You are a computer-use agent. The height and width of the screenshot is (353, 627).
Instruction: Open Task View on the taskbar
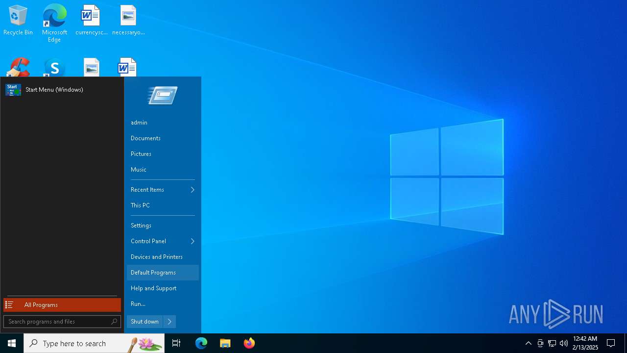click(176, 343)
